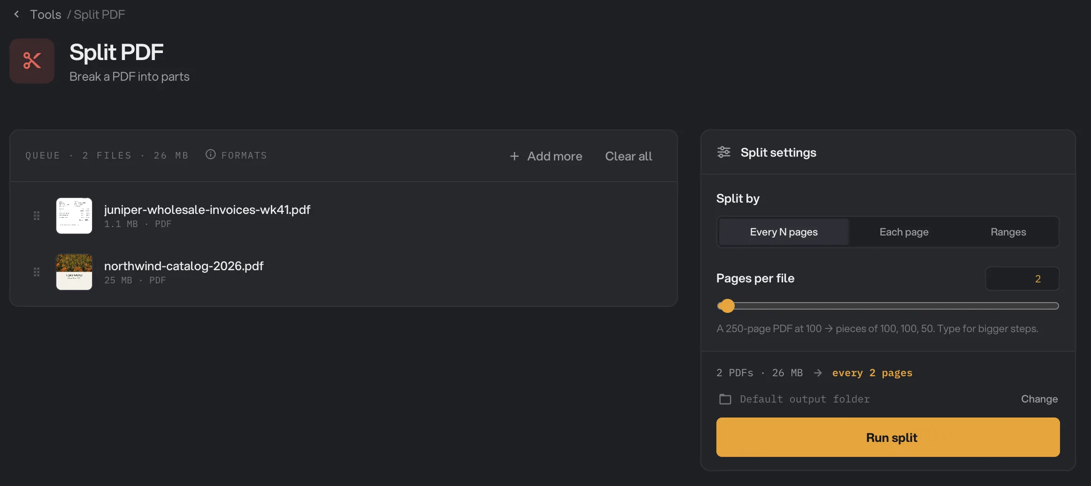Grab the drag handle for juniper-wholesale-invoices-wk41.pdf
This screenshot has width=1091, height=486.
[37, 216]
